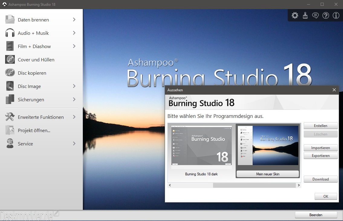This screenshot has width=343, height=221.
Task: Expand the Erweiterte Funktionen submenu arrow
Action: click(x=74, y=117)
